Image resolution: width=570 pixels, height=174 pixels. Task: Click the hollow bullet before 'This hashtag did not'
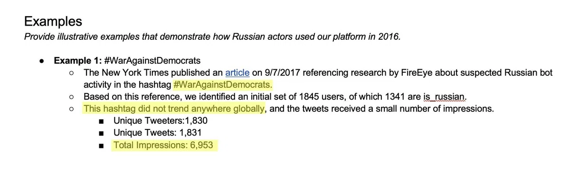(x=71, y=109)
